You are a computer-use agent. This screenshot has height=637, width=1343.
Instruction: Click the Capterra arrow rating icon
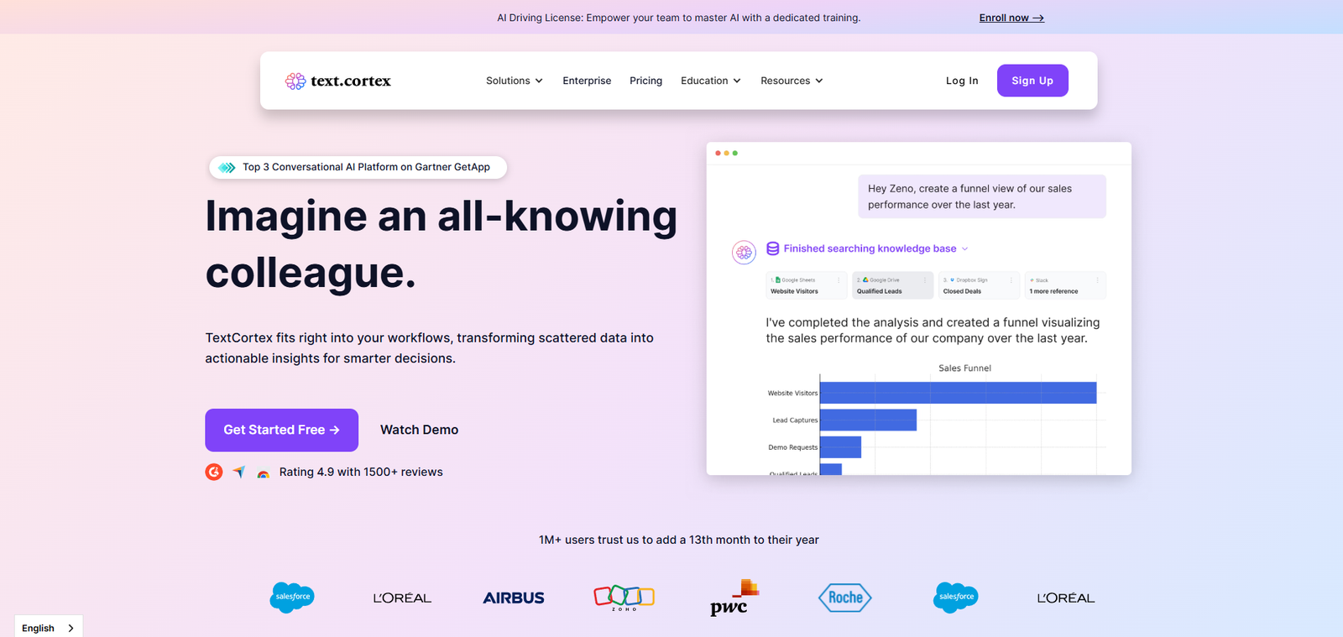(239, 472)
